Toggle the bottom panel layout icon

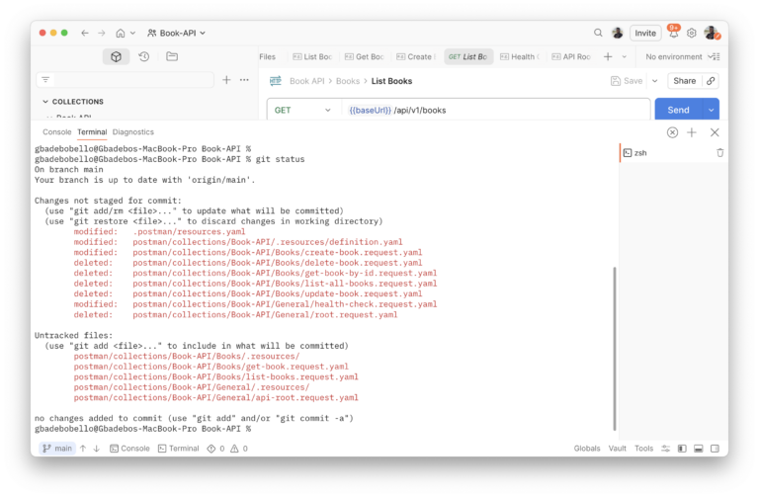[698, 449]
